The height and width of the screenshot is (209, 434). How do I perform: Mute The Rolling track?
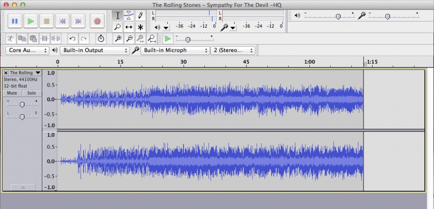[12, 93]
